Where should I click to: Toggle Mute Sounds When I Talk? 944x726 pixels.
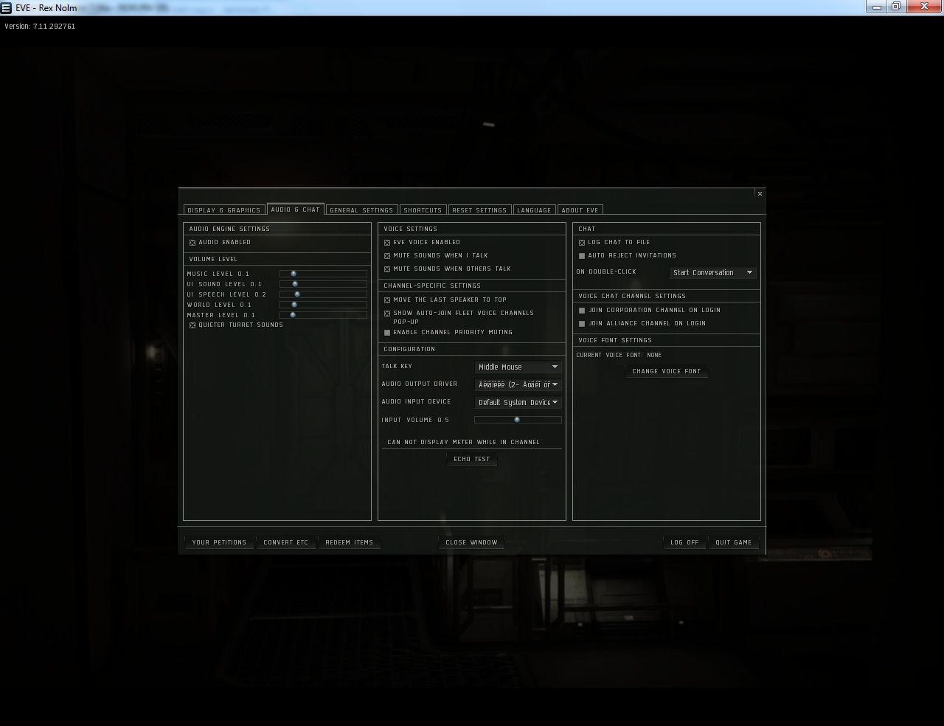pos(387,256)
